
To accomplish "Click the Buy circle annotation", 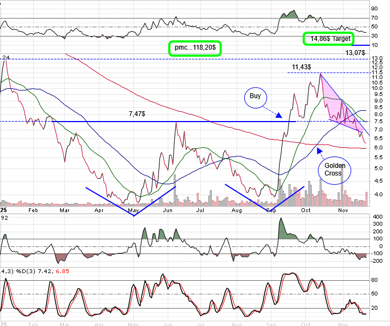I will coord(255,97).
